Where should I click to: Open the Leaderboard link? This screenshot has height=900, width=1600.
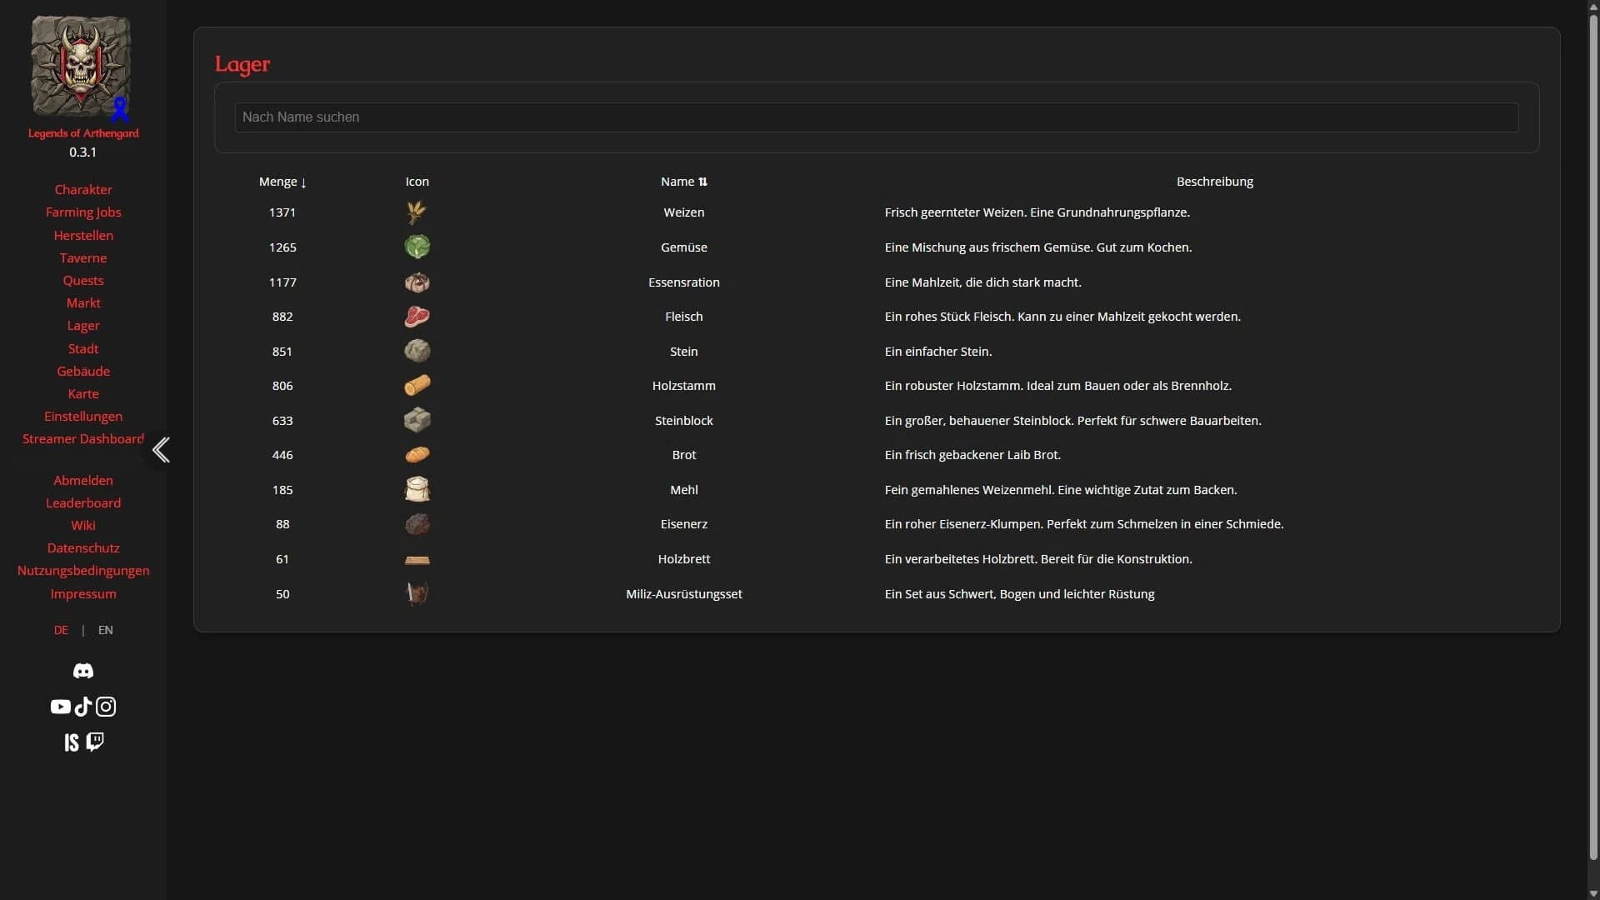[83, 503]
